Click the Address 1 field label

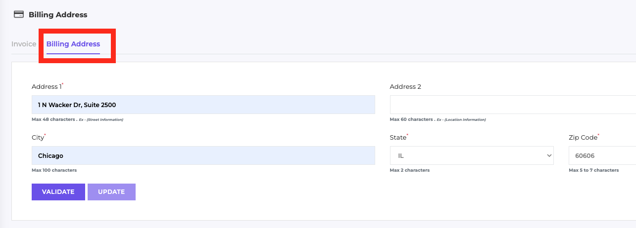pos(48,86)
